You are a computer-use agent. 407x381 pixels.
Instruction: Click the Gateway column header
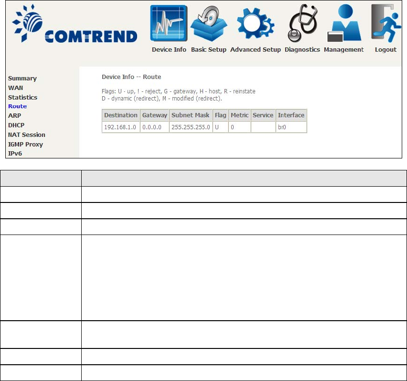pyautogui.click(x=155, y=115)
